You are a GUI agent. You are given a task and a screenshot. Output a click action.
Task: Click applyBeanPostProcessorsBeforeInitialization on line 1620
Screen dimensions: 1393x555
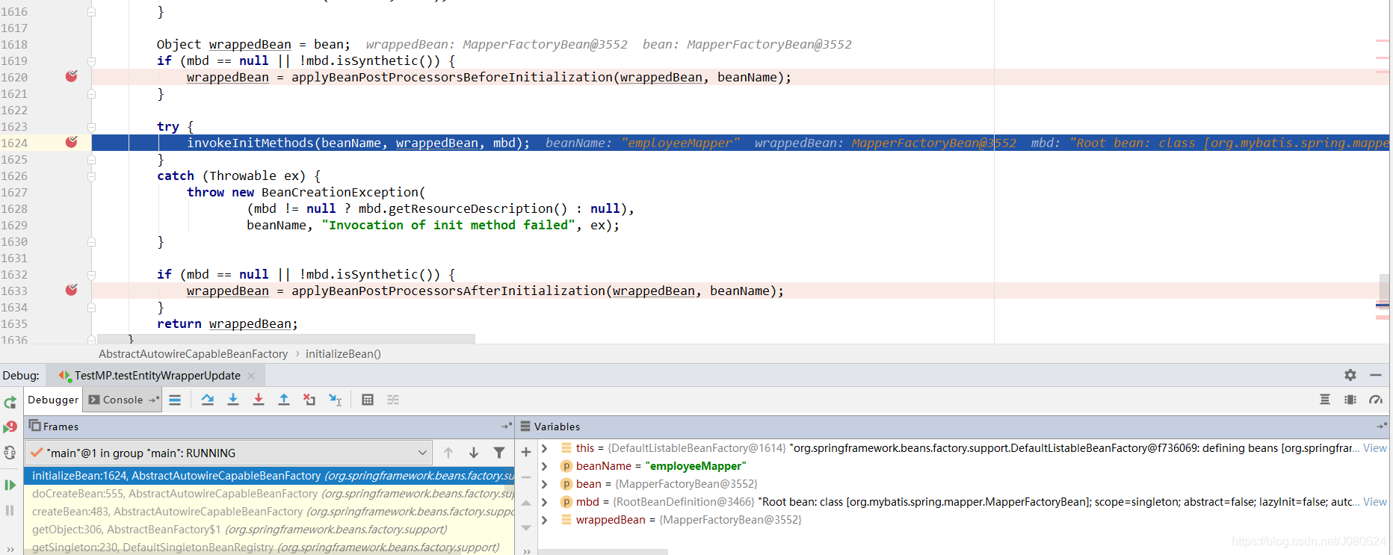(451, 77)
